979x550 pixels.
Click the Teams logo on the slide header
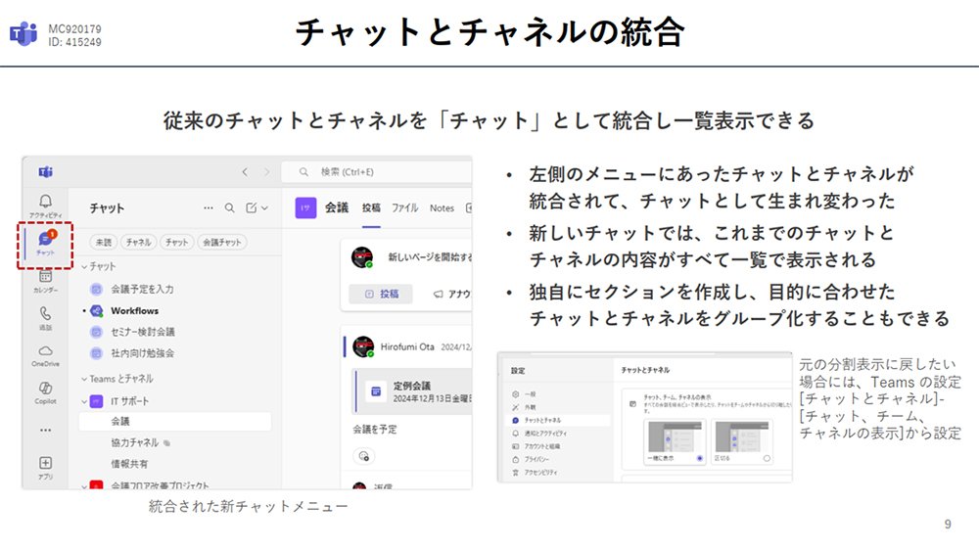coord(23,34)
